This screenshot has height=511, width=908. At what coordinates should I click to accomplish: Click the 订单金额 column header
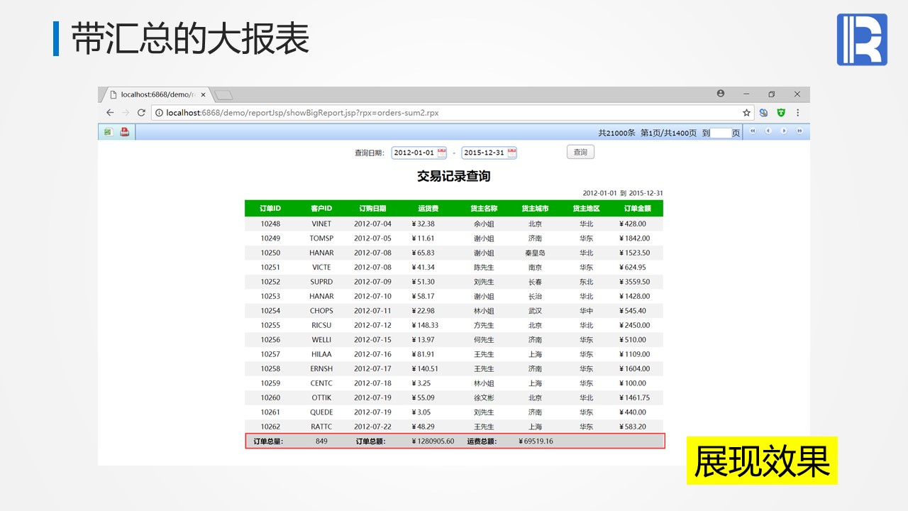[637, 209]
